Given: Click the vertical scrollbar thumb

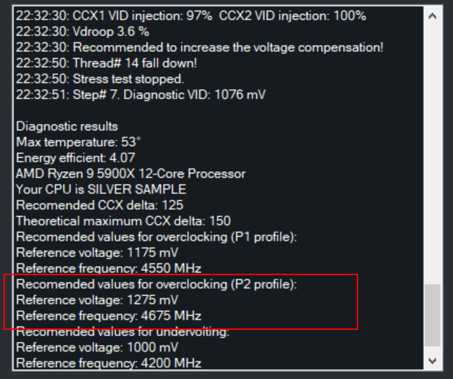Looking at the screenshot, I should point(433,314).
